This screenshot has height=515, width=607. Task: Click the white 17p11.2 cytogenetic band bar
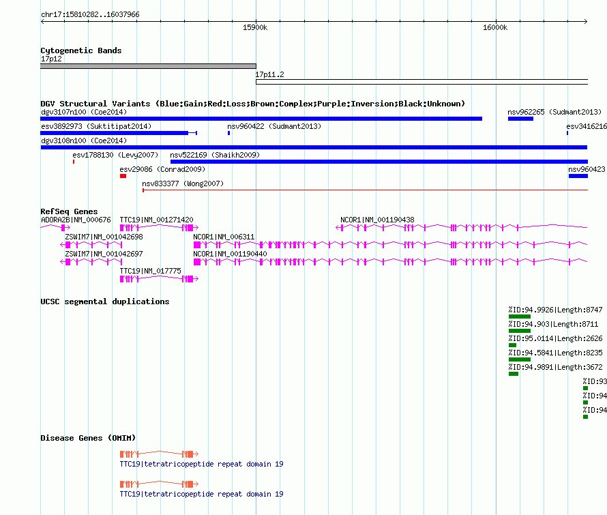[422, 82]
